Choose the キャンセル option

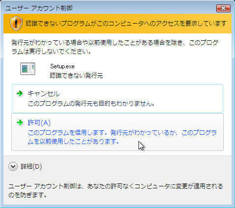point(117,98)
